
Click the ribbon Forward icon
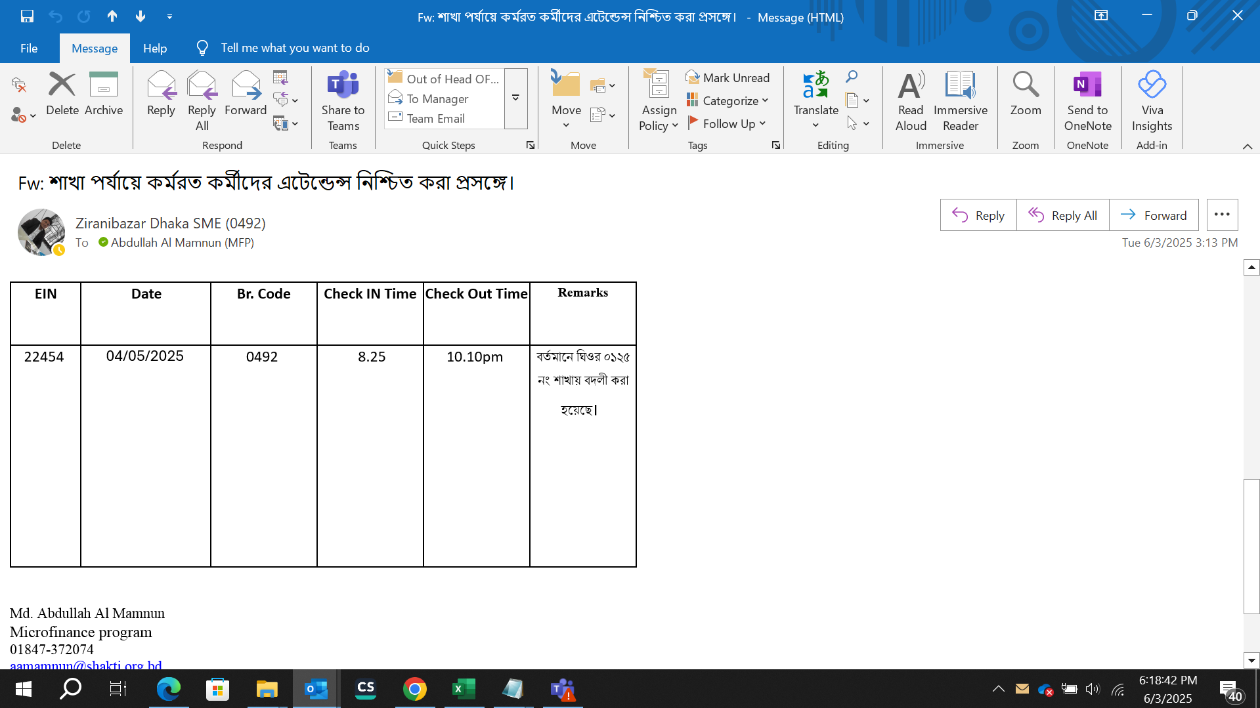(246, 94)
